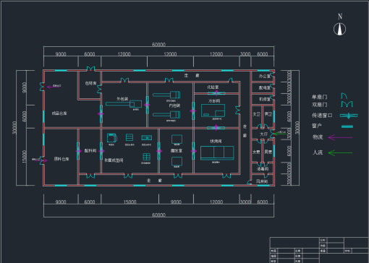Click the 单扇门 legend text

coord(320,97)
